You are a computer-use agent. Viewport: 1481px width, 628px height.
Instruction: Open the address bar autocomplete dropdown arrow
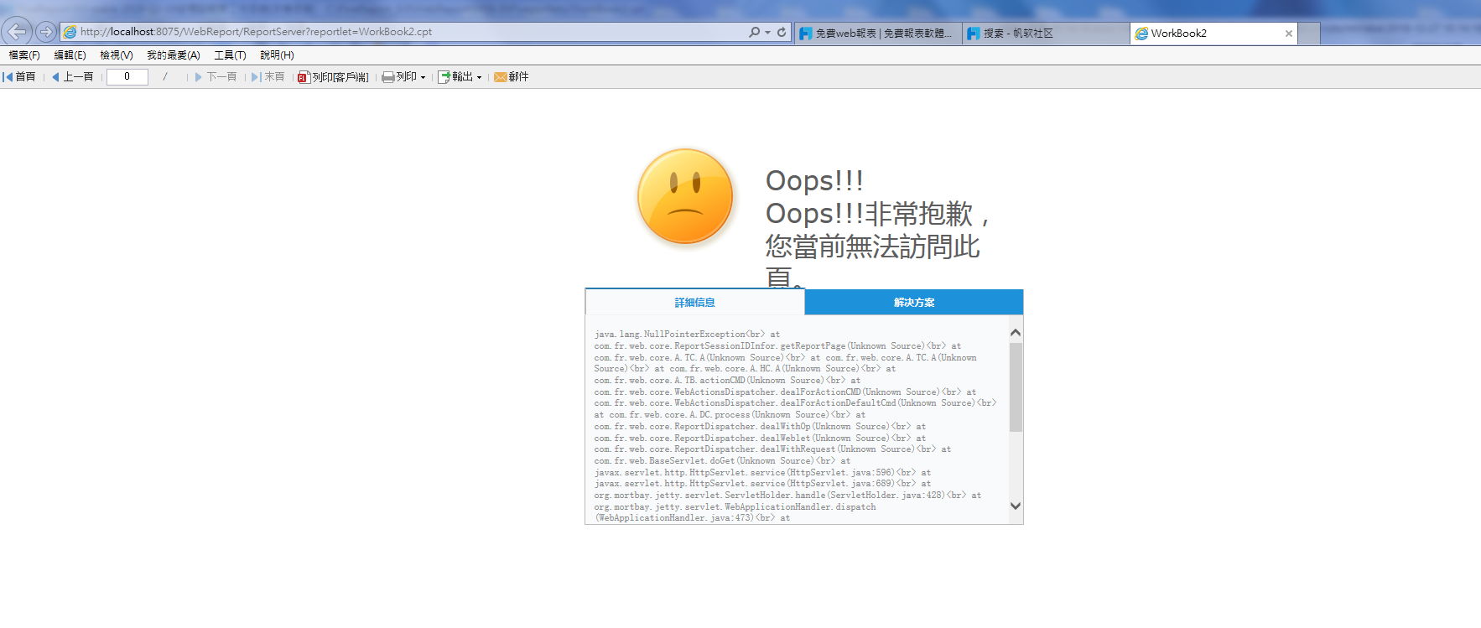tap(767, 32)
